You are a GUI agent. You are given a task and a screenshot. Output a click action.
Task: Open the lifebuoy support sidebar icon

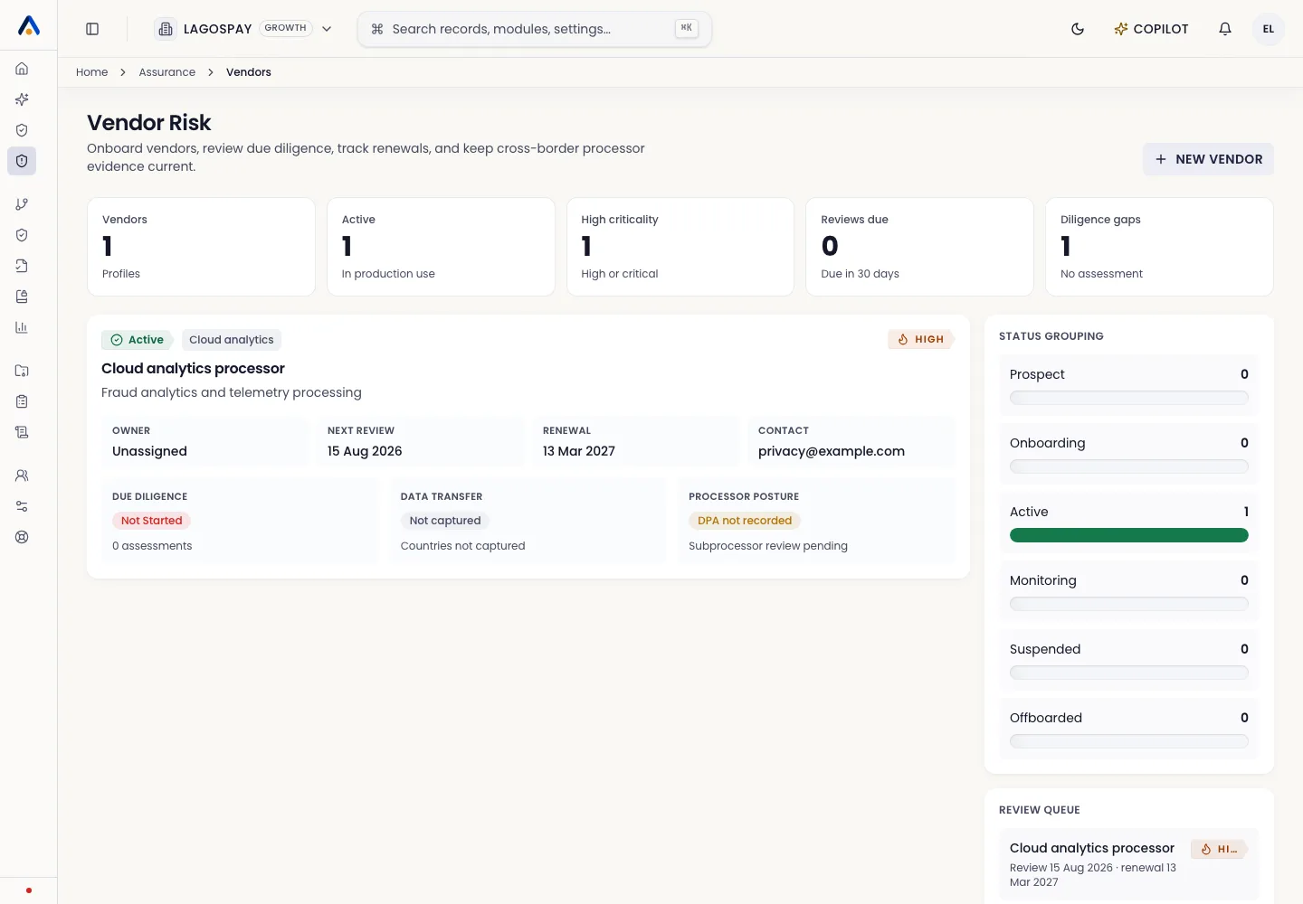(x=22, y=537)
